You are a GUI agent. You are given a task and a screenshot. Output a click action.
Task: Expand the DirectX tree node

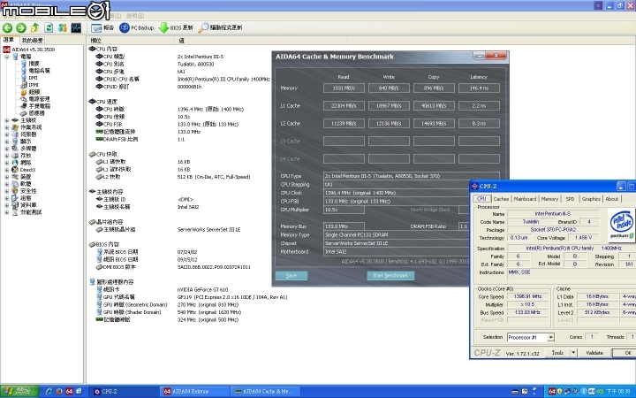pyautogui.click(x=6, y=170)
